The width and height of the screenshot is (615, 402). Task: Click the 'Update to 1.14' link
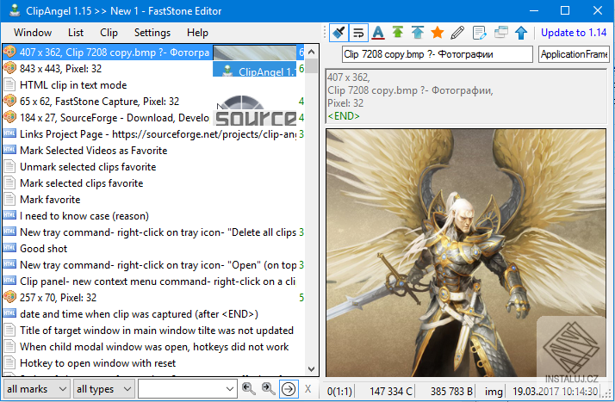click(x=574, y=33)
